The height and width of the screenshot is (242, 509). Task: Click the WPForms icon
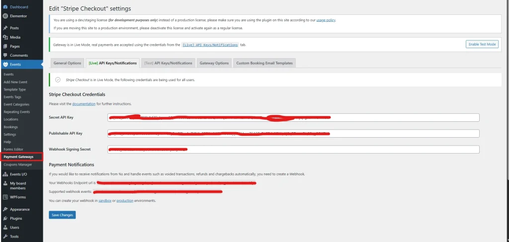coord(5,197)
